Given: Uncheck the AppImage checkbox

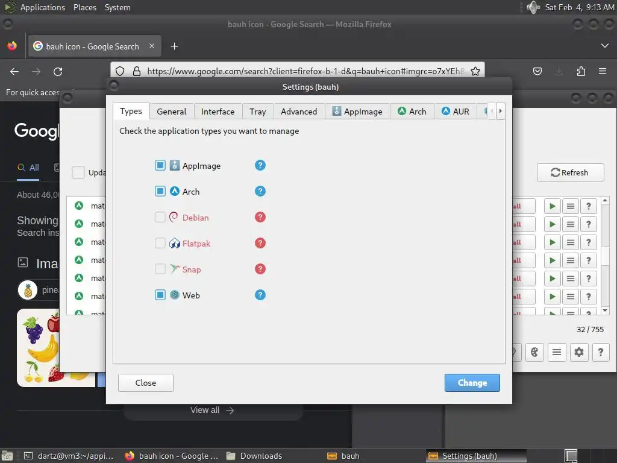Looking at the screenshot, I should (x=160, y=165).
